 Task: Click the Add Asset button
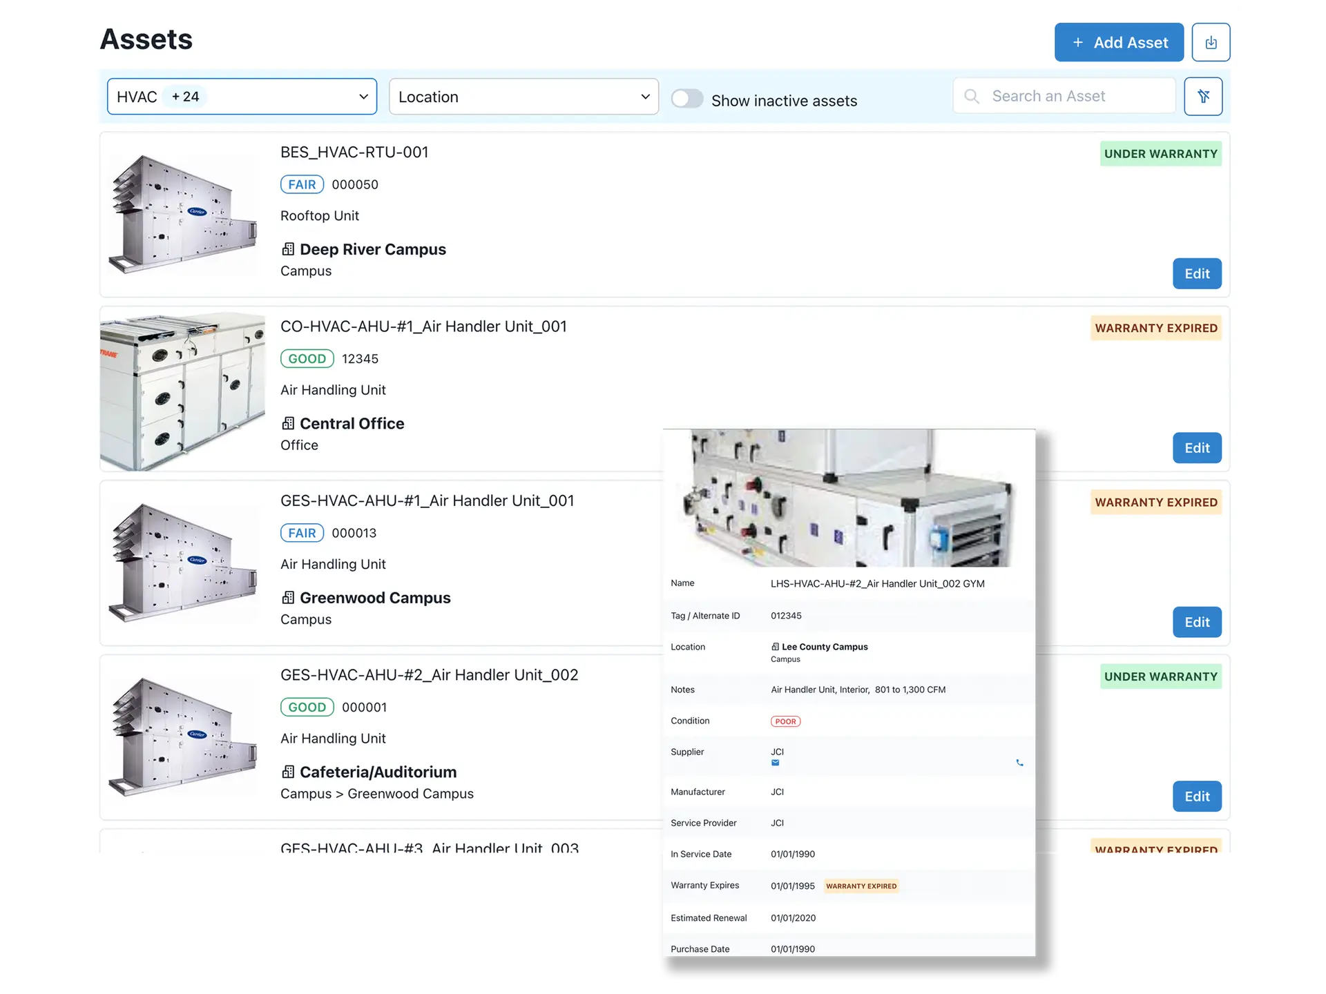tap(1119, 43)
